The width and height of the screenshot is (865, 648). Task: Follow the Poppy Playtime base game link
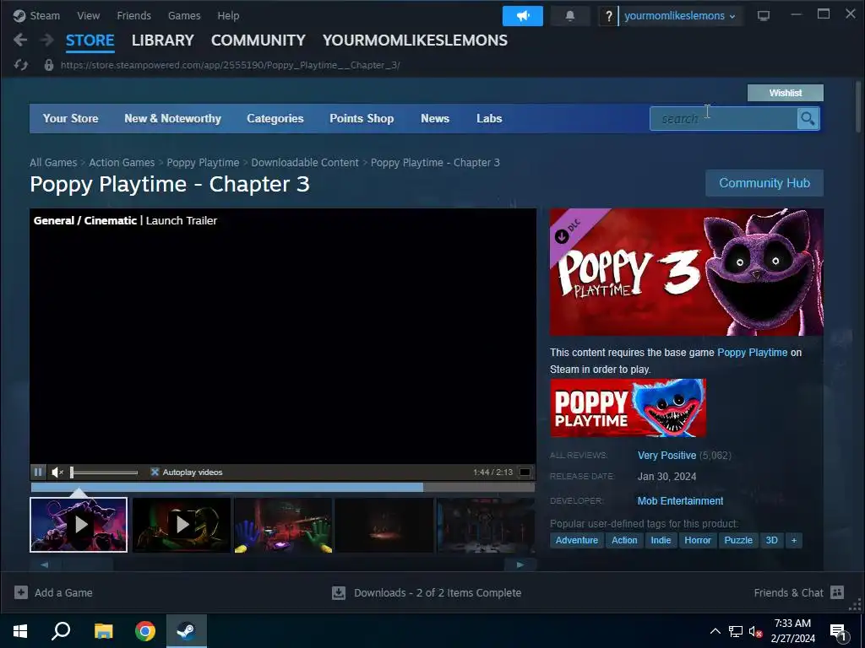coord(753,352)
